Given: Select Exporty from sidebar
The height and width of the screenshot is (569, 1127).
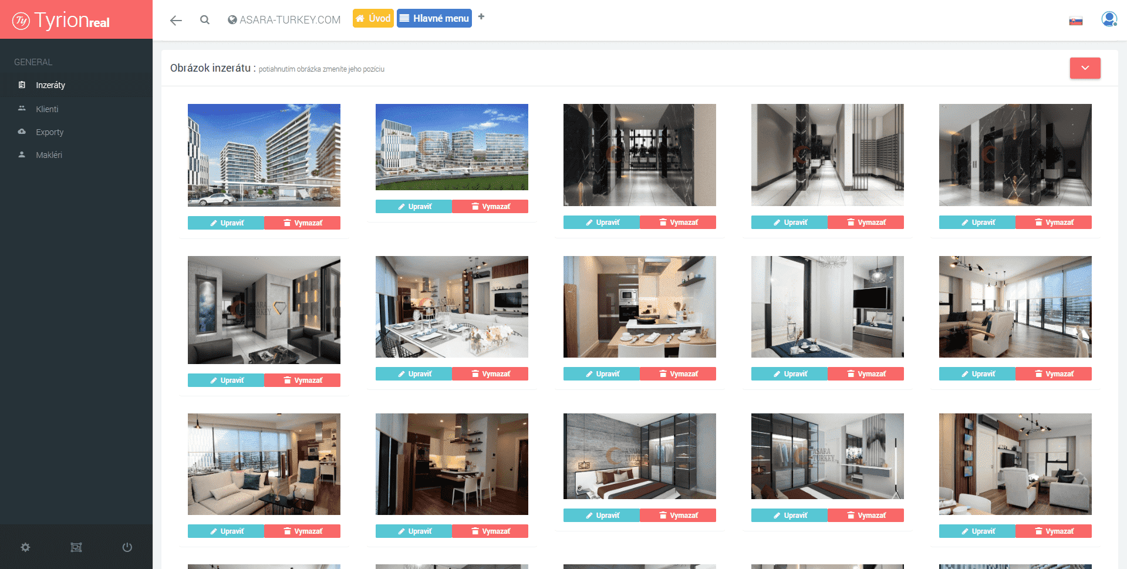Looking at the screenshot, I should tap(49, 132).
